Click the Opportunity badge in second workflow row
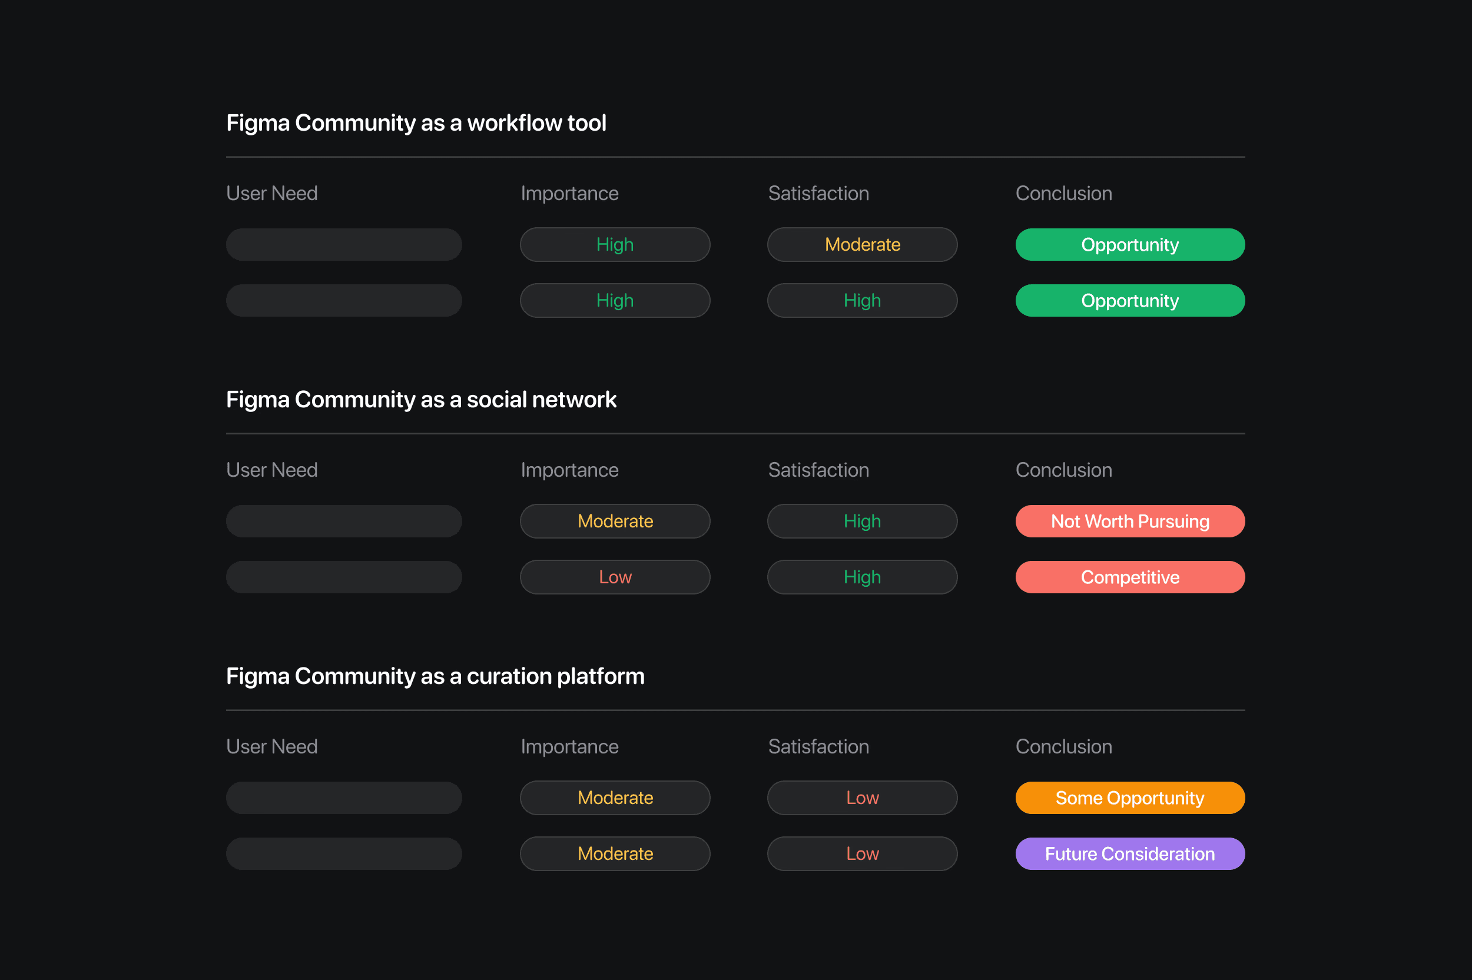The width and height of the screenshot is (1472, 980). (x=1129, y=301)
